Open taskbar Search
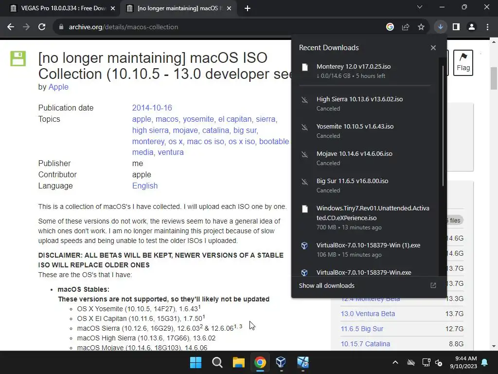 point(217,362)
